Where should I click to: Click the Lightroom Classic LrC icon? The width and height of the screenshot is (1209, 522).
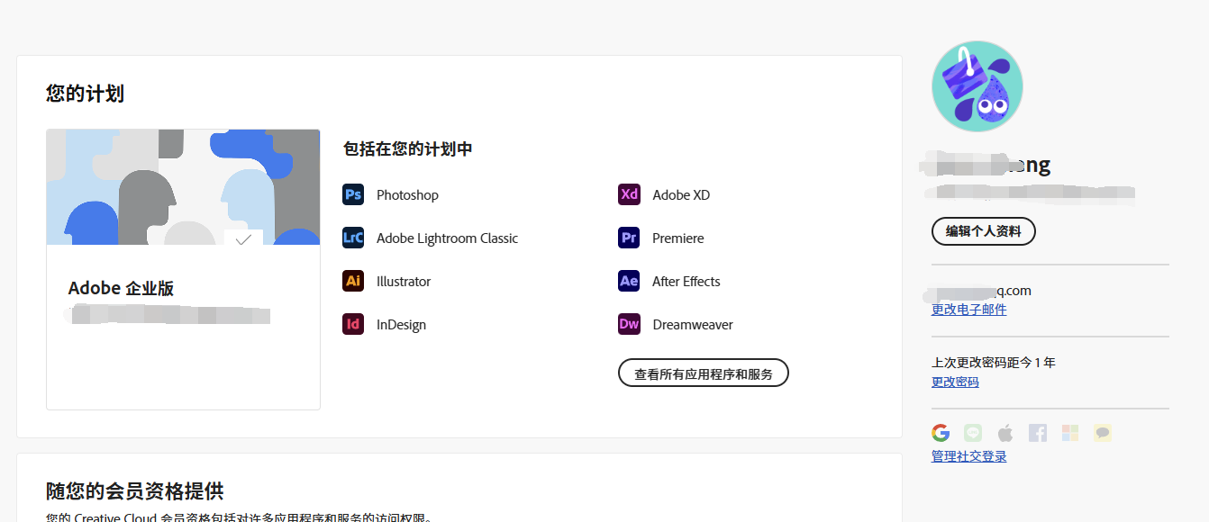click(353, 238)
